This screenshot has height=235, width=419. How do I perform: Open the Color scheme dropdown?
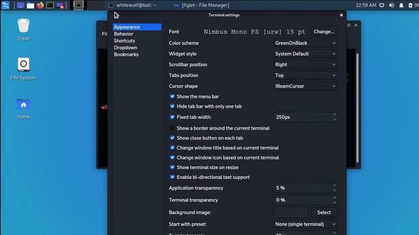point(305,43)
